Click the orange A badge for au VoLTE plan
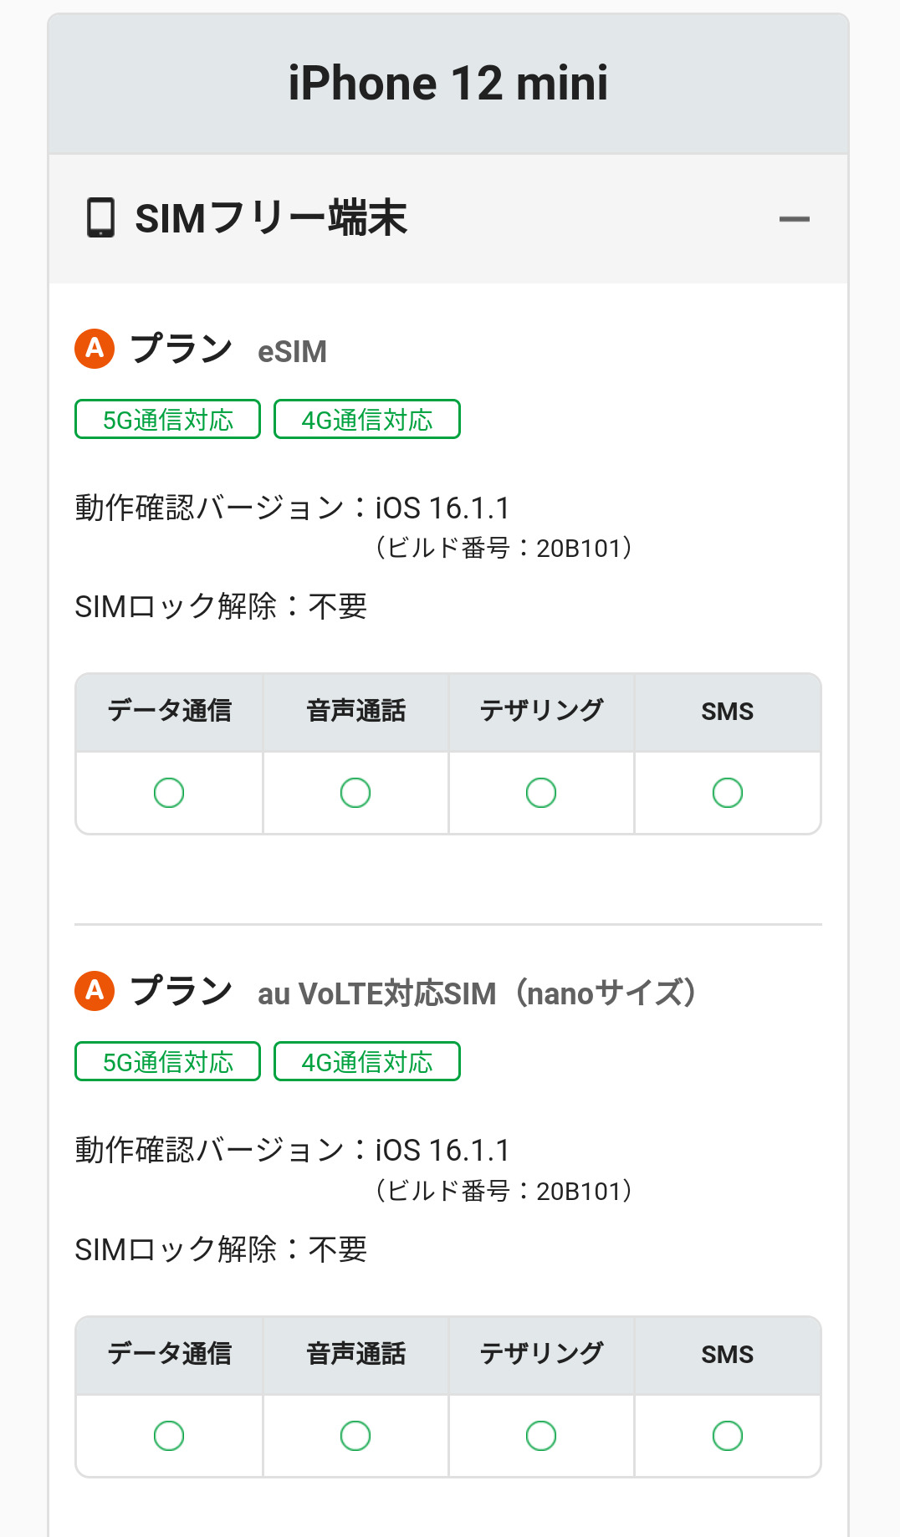This screenshot has width=900, height=1537. coord(95,991)
